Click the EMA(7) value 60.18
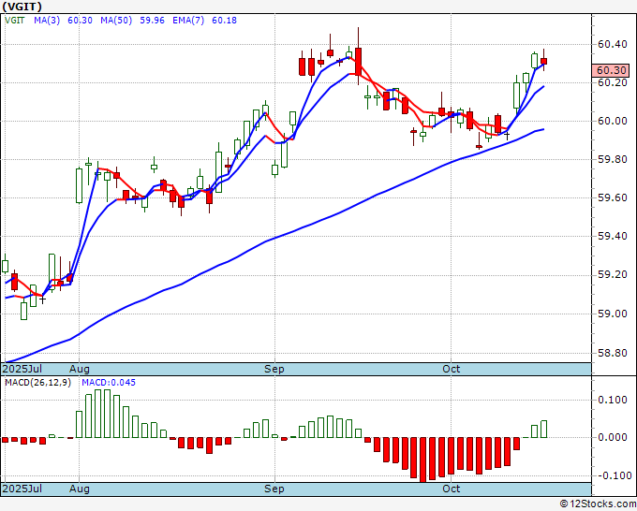Screen dimensions: 637x511 224,21
